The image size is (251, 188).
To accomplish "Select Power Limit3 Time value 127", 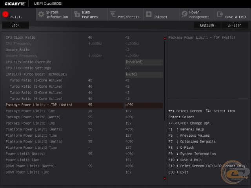I will click(129, 160).
